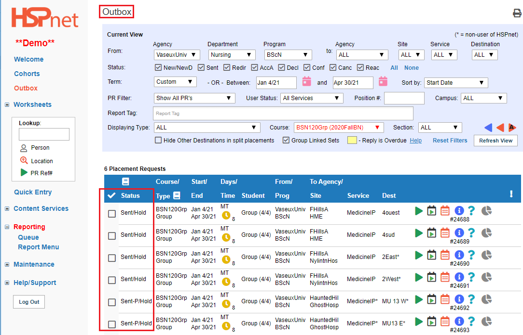Screen dimensions: 523x335
Task: Open Queue under Reporting
Action: coord(28,237)
